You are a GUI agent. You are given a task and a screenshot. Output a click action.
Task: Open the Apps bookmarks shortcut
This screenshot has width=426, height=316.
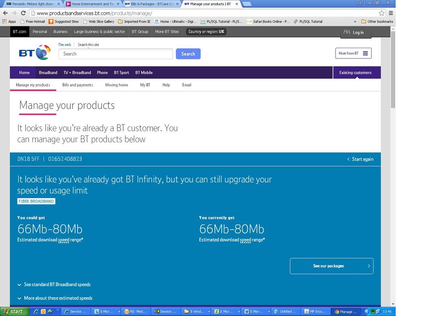(9, 21)
